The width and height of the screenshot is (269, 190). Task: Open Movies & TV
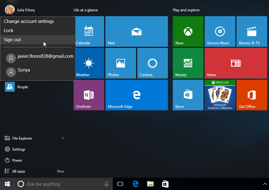coord(252,31)
